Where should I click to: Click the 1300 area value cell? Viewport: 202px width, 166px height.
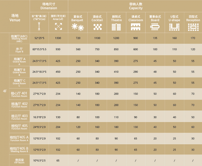[x=58, y=38]
